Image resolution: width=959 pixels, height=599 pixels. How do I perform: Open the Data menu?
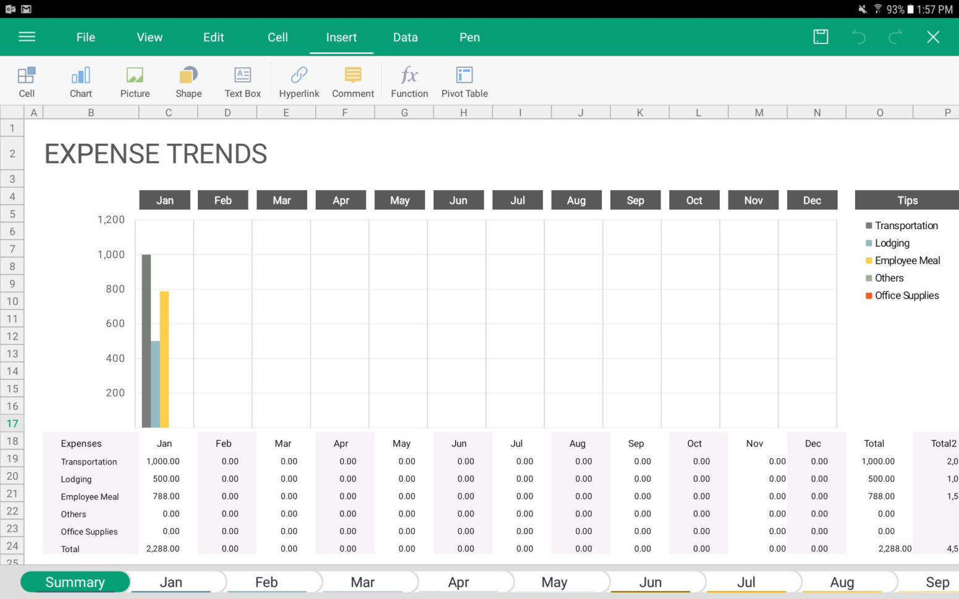pyautogui.click(x=405, y=37)
